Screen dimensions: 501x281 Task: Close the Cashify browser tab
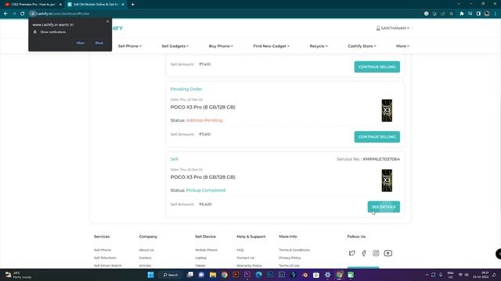click(x=123, y=5)
